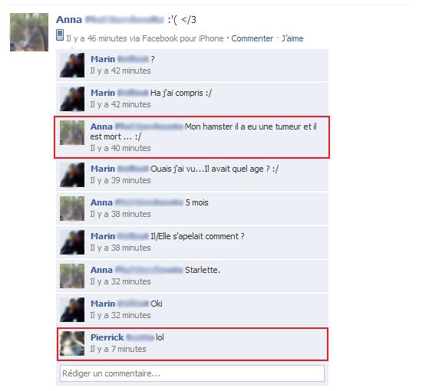429x391 pixels.
Task: Click the mobile phone icon under Anna's post
Action: coord(60,35)
